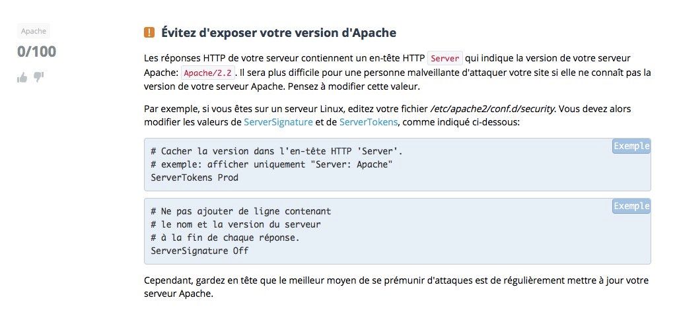Select the Apache category tag
The width and height of the screenshot is (675, 316).
pos(34,31)
